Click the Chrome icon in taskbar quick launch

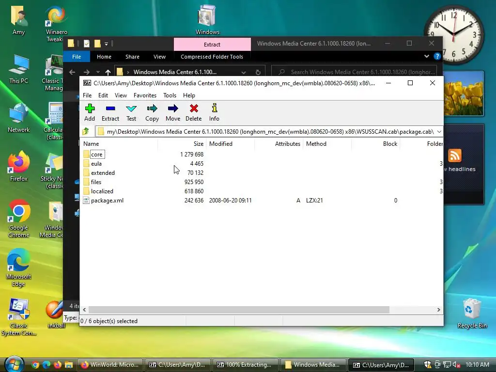click(x=35, y=365)
